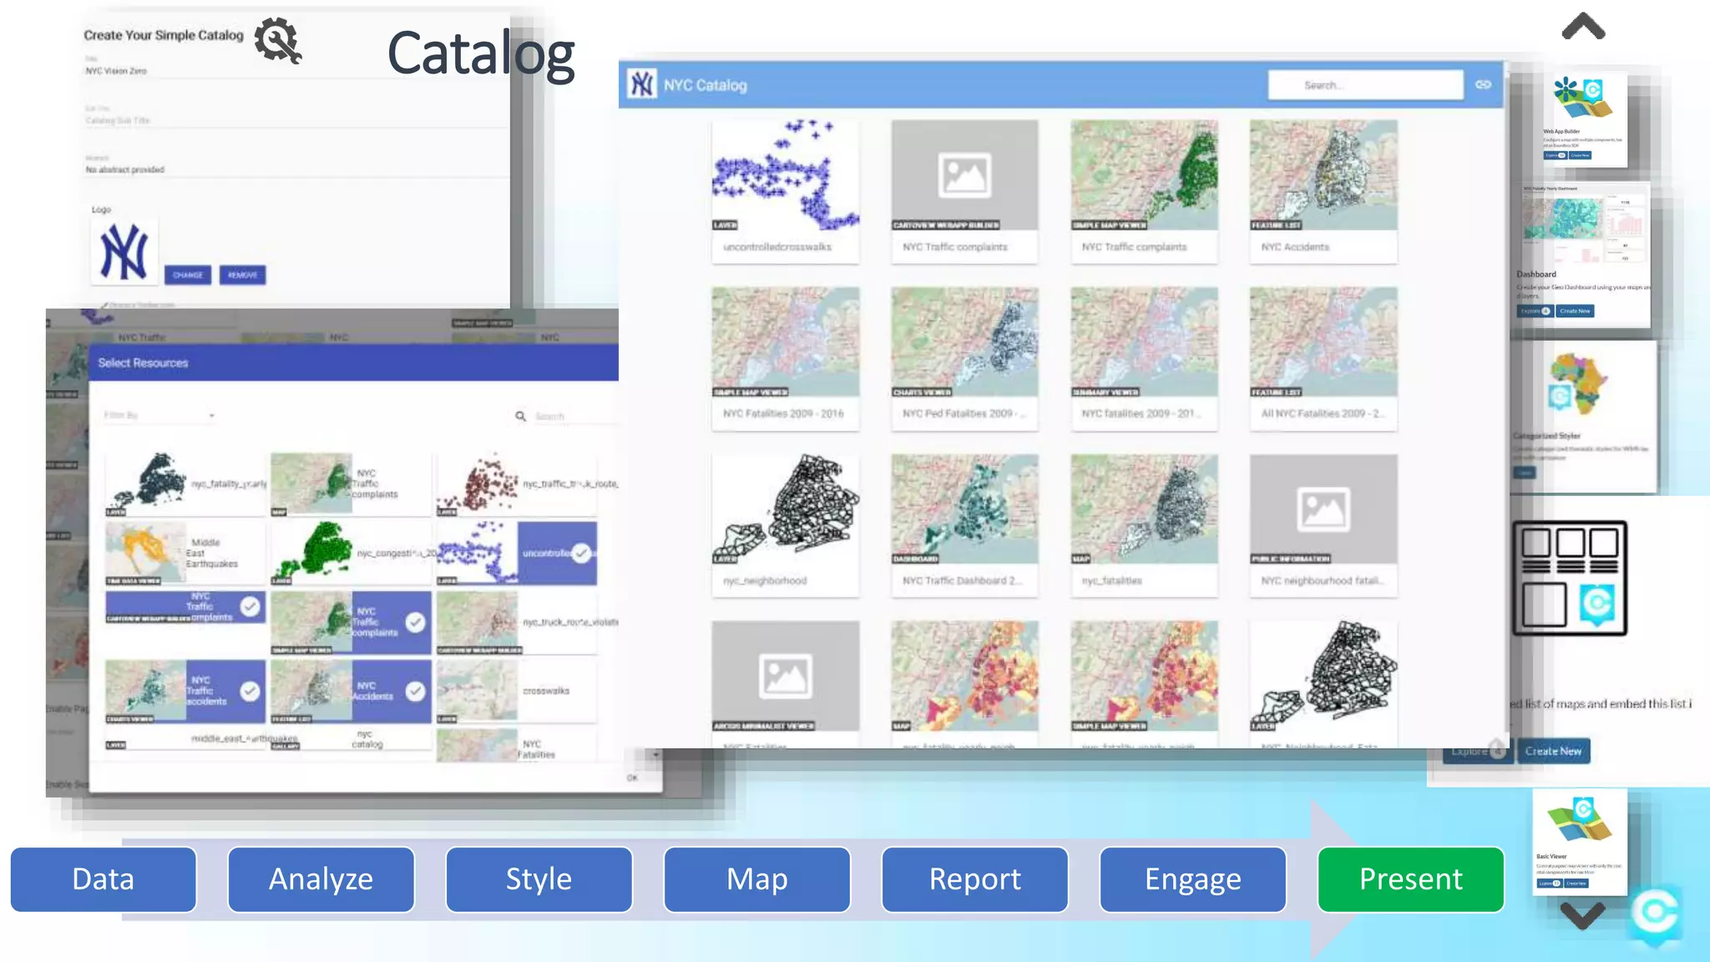Open NYC Traffic complaints Cartoview WebApp Builder card
This screenshot has width=1710, height=962.
pyautogui.click(x=964, y=191)
